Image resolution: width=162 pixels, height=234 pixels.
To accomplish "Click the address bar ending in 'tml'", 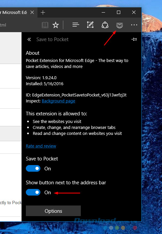I will pyautogui.click(x=20, y=25).
